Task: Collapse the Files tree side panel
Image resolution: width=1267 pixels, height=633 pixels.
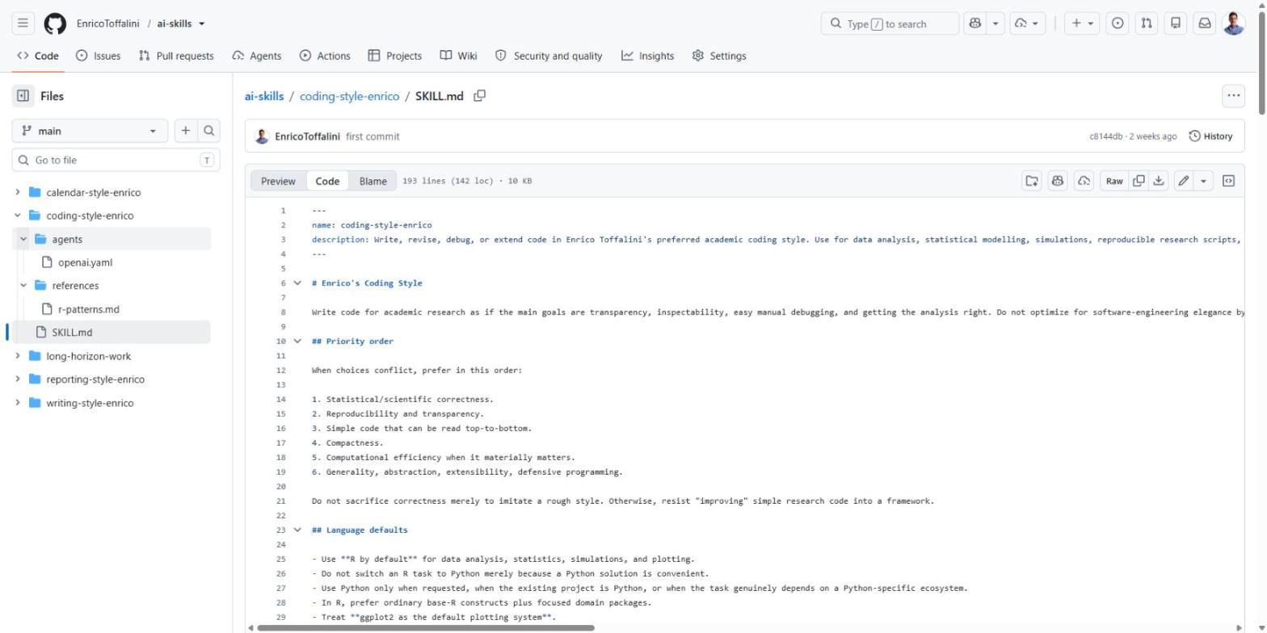Action: (23, 96)
